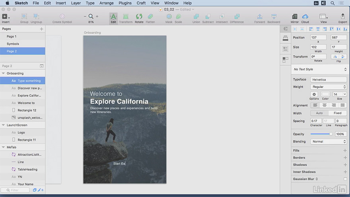Open the Arrange menu

107,3
